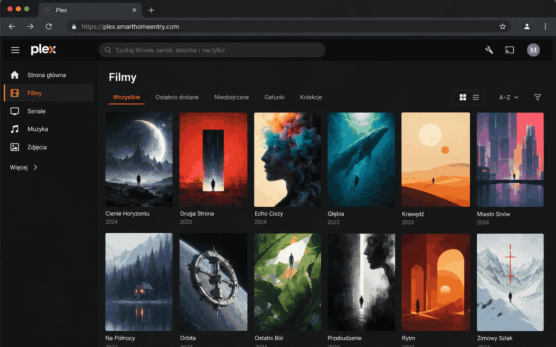Open the Zimowy Szlak snow poster
Viewport: 556px width, 347px height.
pos(510,282)
